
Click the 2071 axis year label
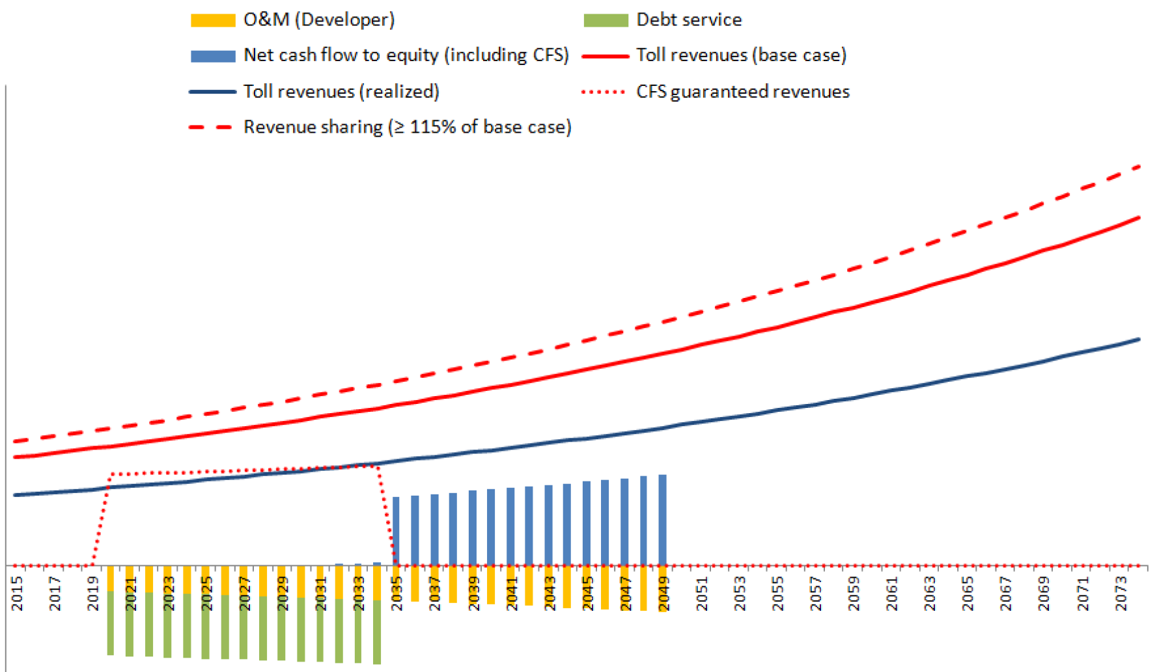(1082, 594)
